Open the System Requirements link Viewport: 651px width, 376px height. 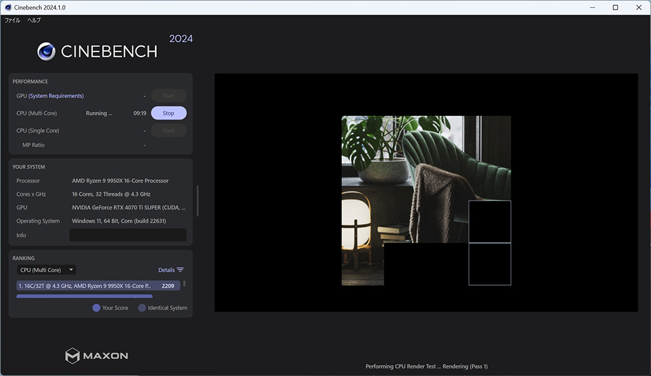coord(56,95)
